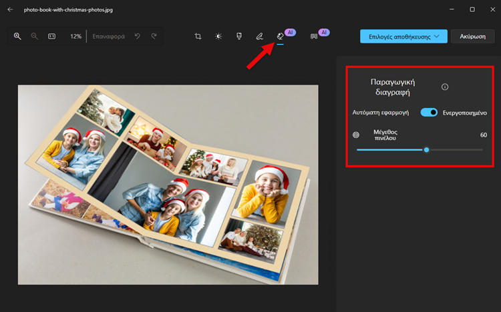Click on the photo book image canvas
The image size is (501, 312).
tap(168, 185)
